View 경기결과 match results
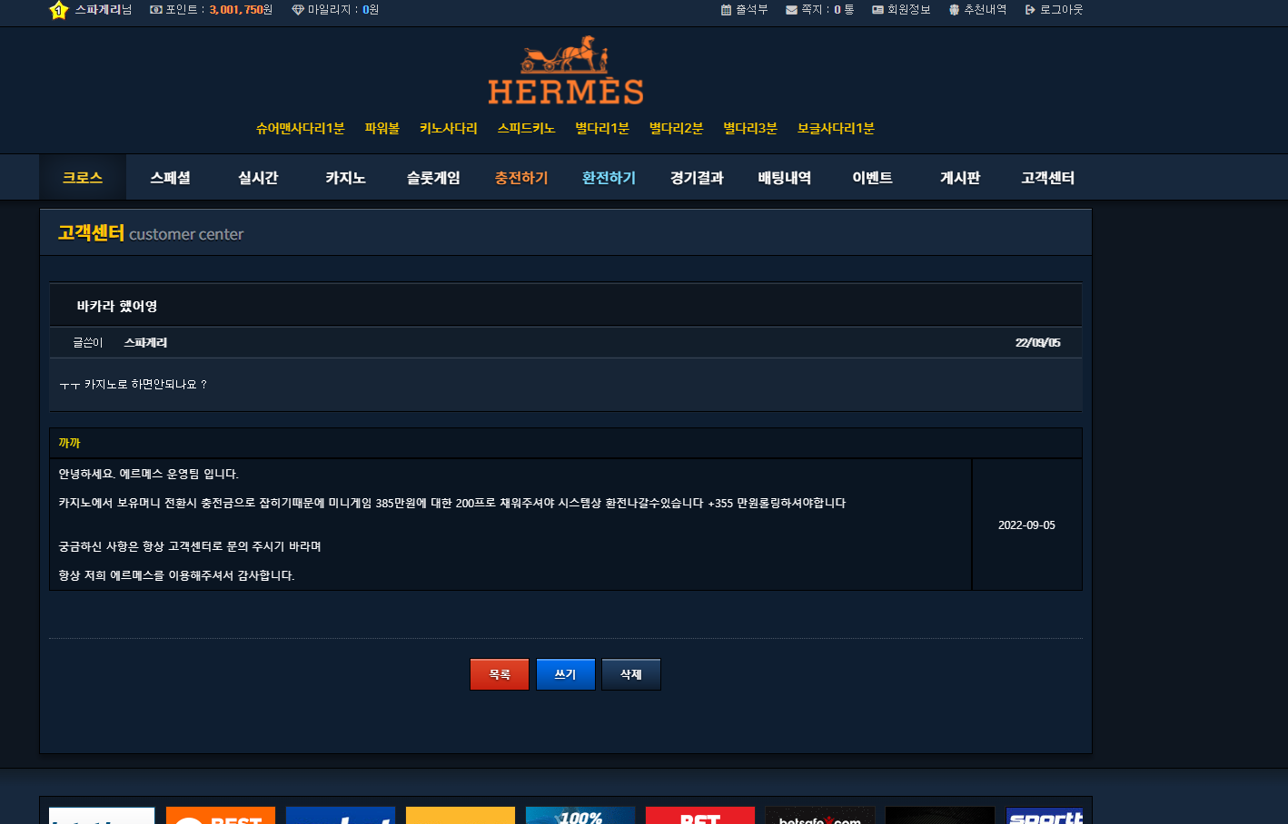Viewport: 1288px width, 824px height. [697, 178]
